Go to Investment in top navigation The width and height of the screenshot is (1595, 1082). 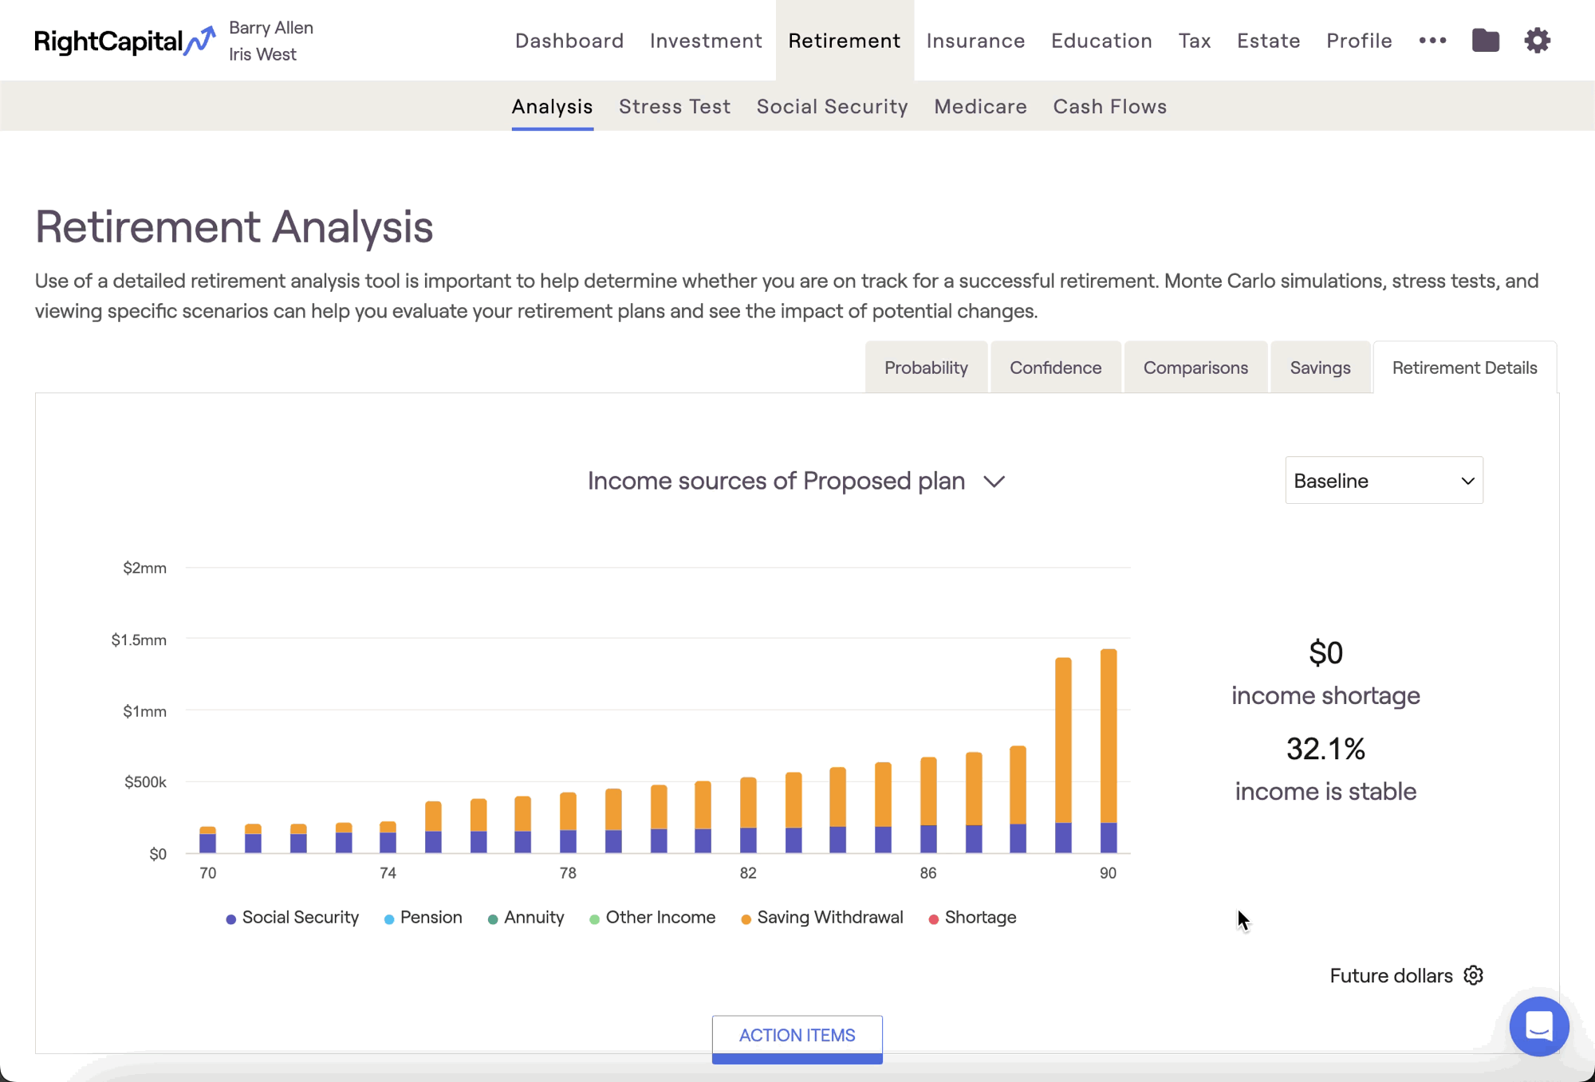pyautogui.click(x=706, y=41)
